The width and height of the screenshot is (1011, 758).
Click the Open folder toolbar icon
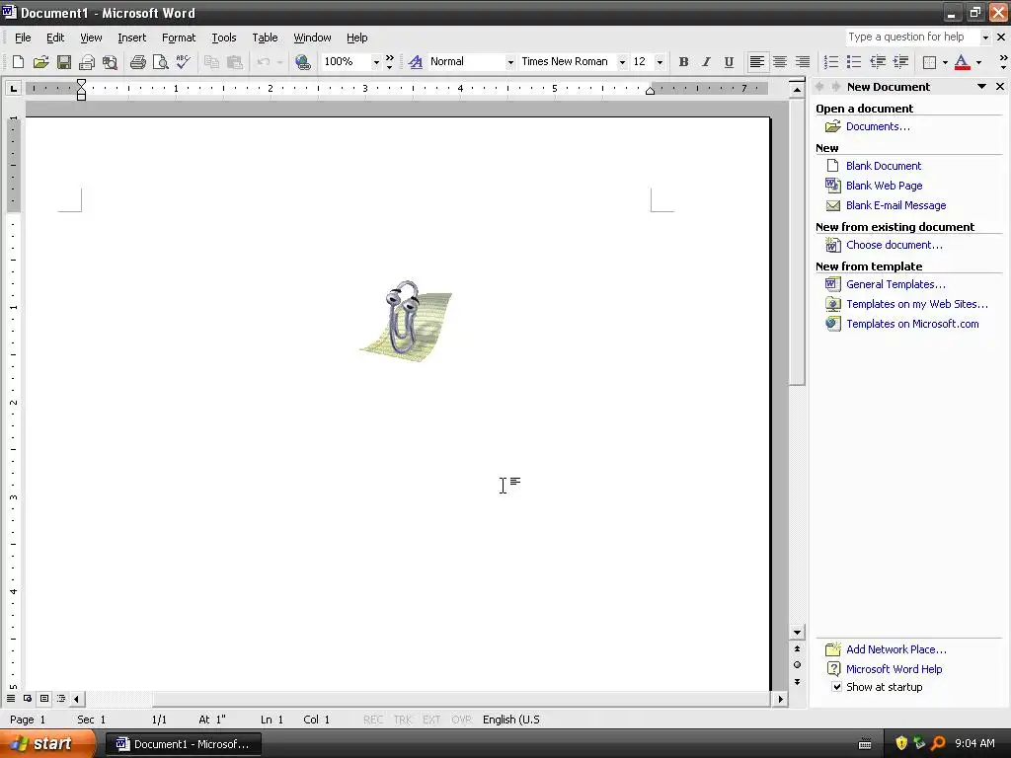[40, 62]
